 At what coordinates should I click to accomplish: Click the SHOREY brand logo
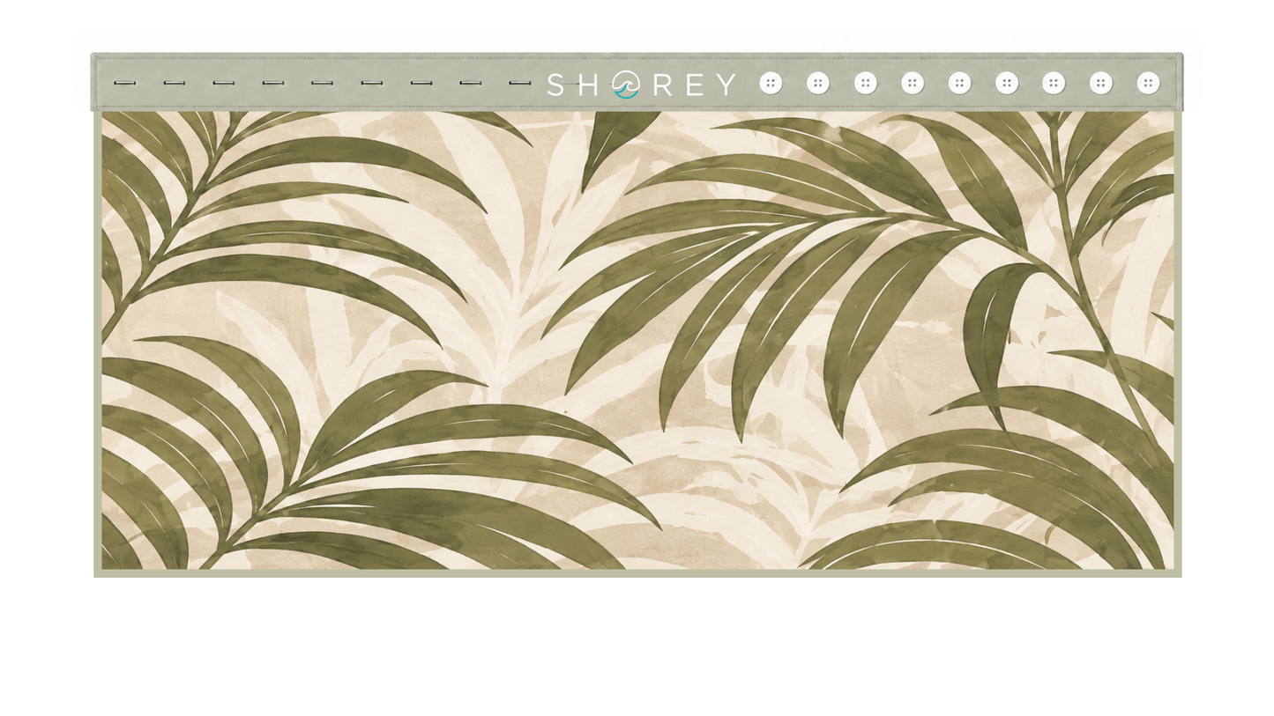pyautogui.click(x=641, y=85)
